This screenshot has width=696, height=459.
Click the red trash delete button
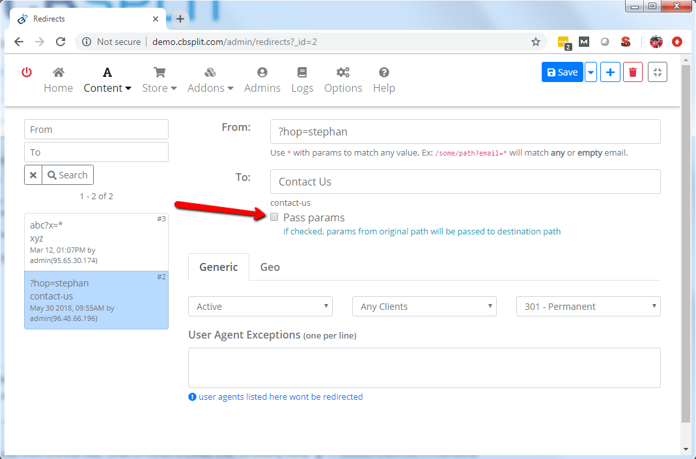[633, 72]
